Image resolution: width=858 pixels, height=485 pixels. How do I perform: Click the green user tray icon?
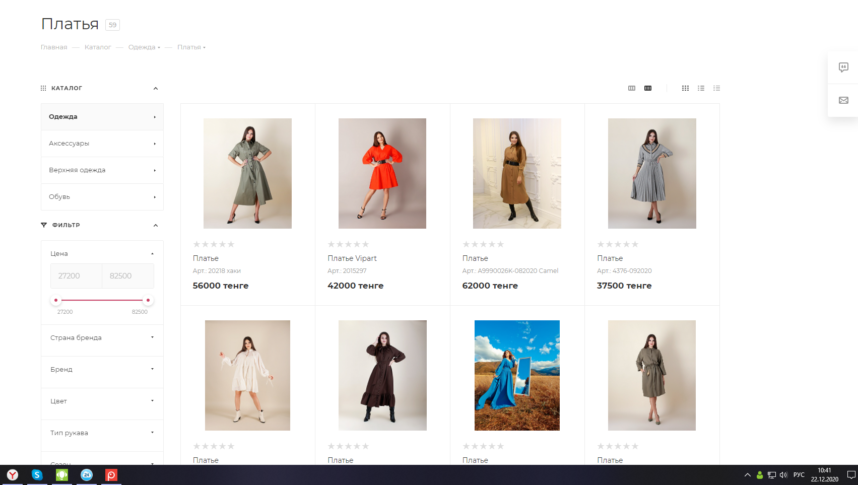tap(760, 475)
